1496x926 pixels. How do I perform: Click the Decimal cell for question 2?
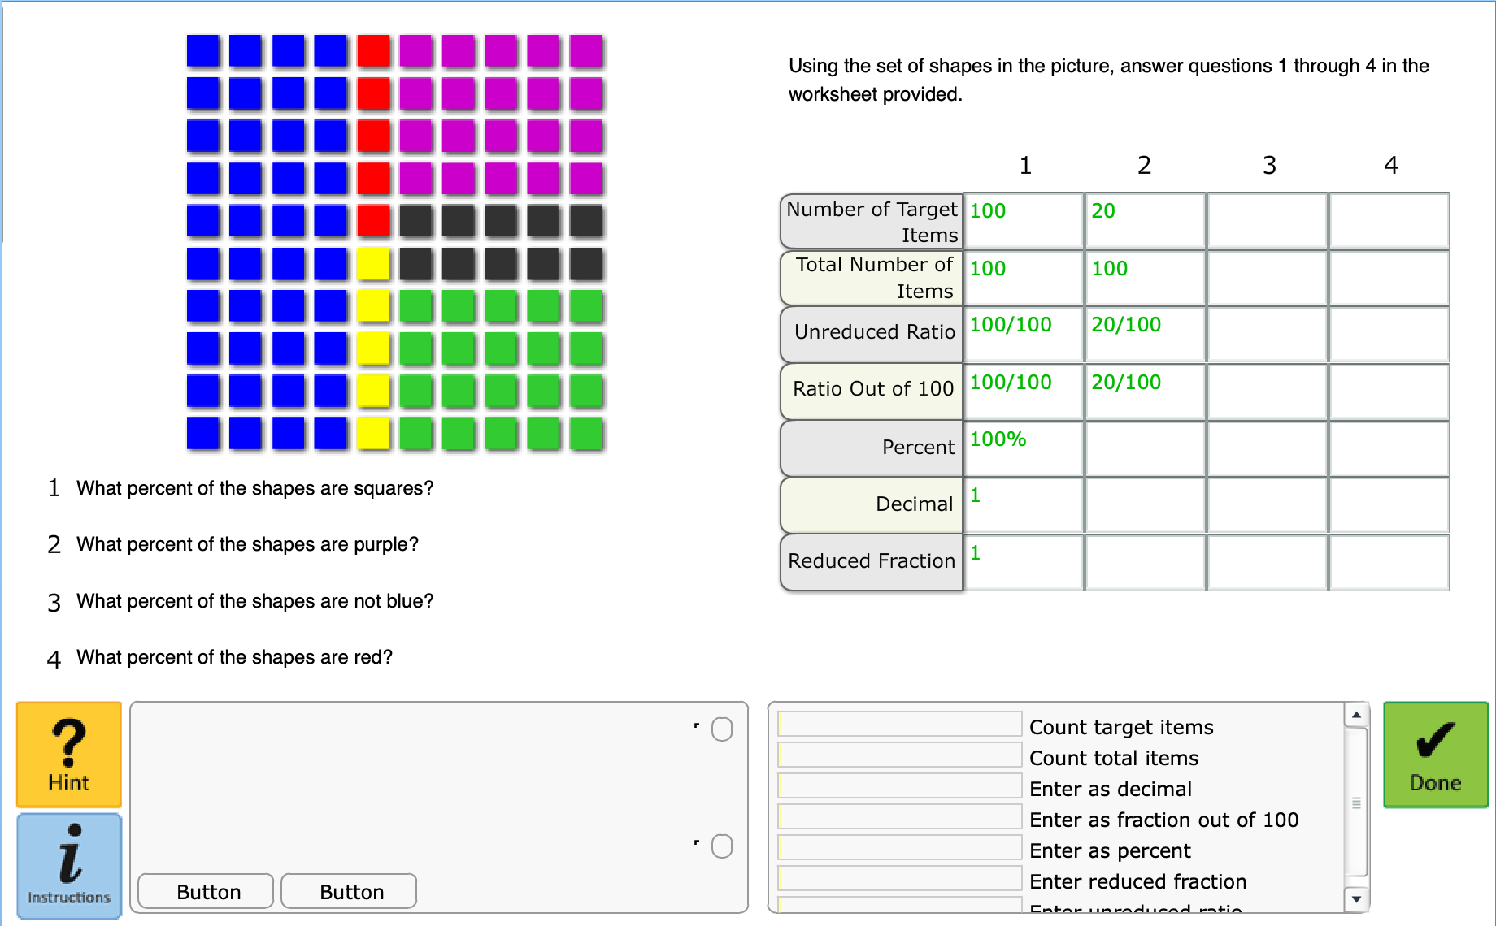[1145, 505]
